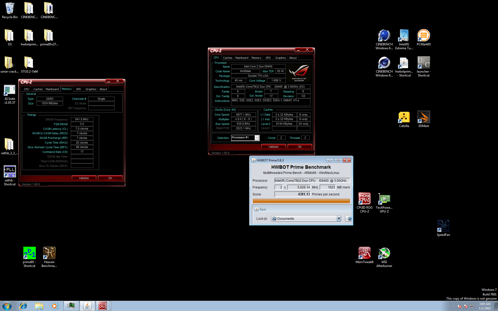Open Windows Start button
Image resolution: width=498 pixels, height=311 pixels.
(x=7, y=306)
